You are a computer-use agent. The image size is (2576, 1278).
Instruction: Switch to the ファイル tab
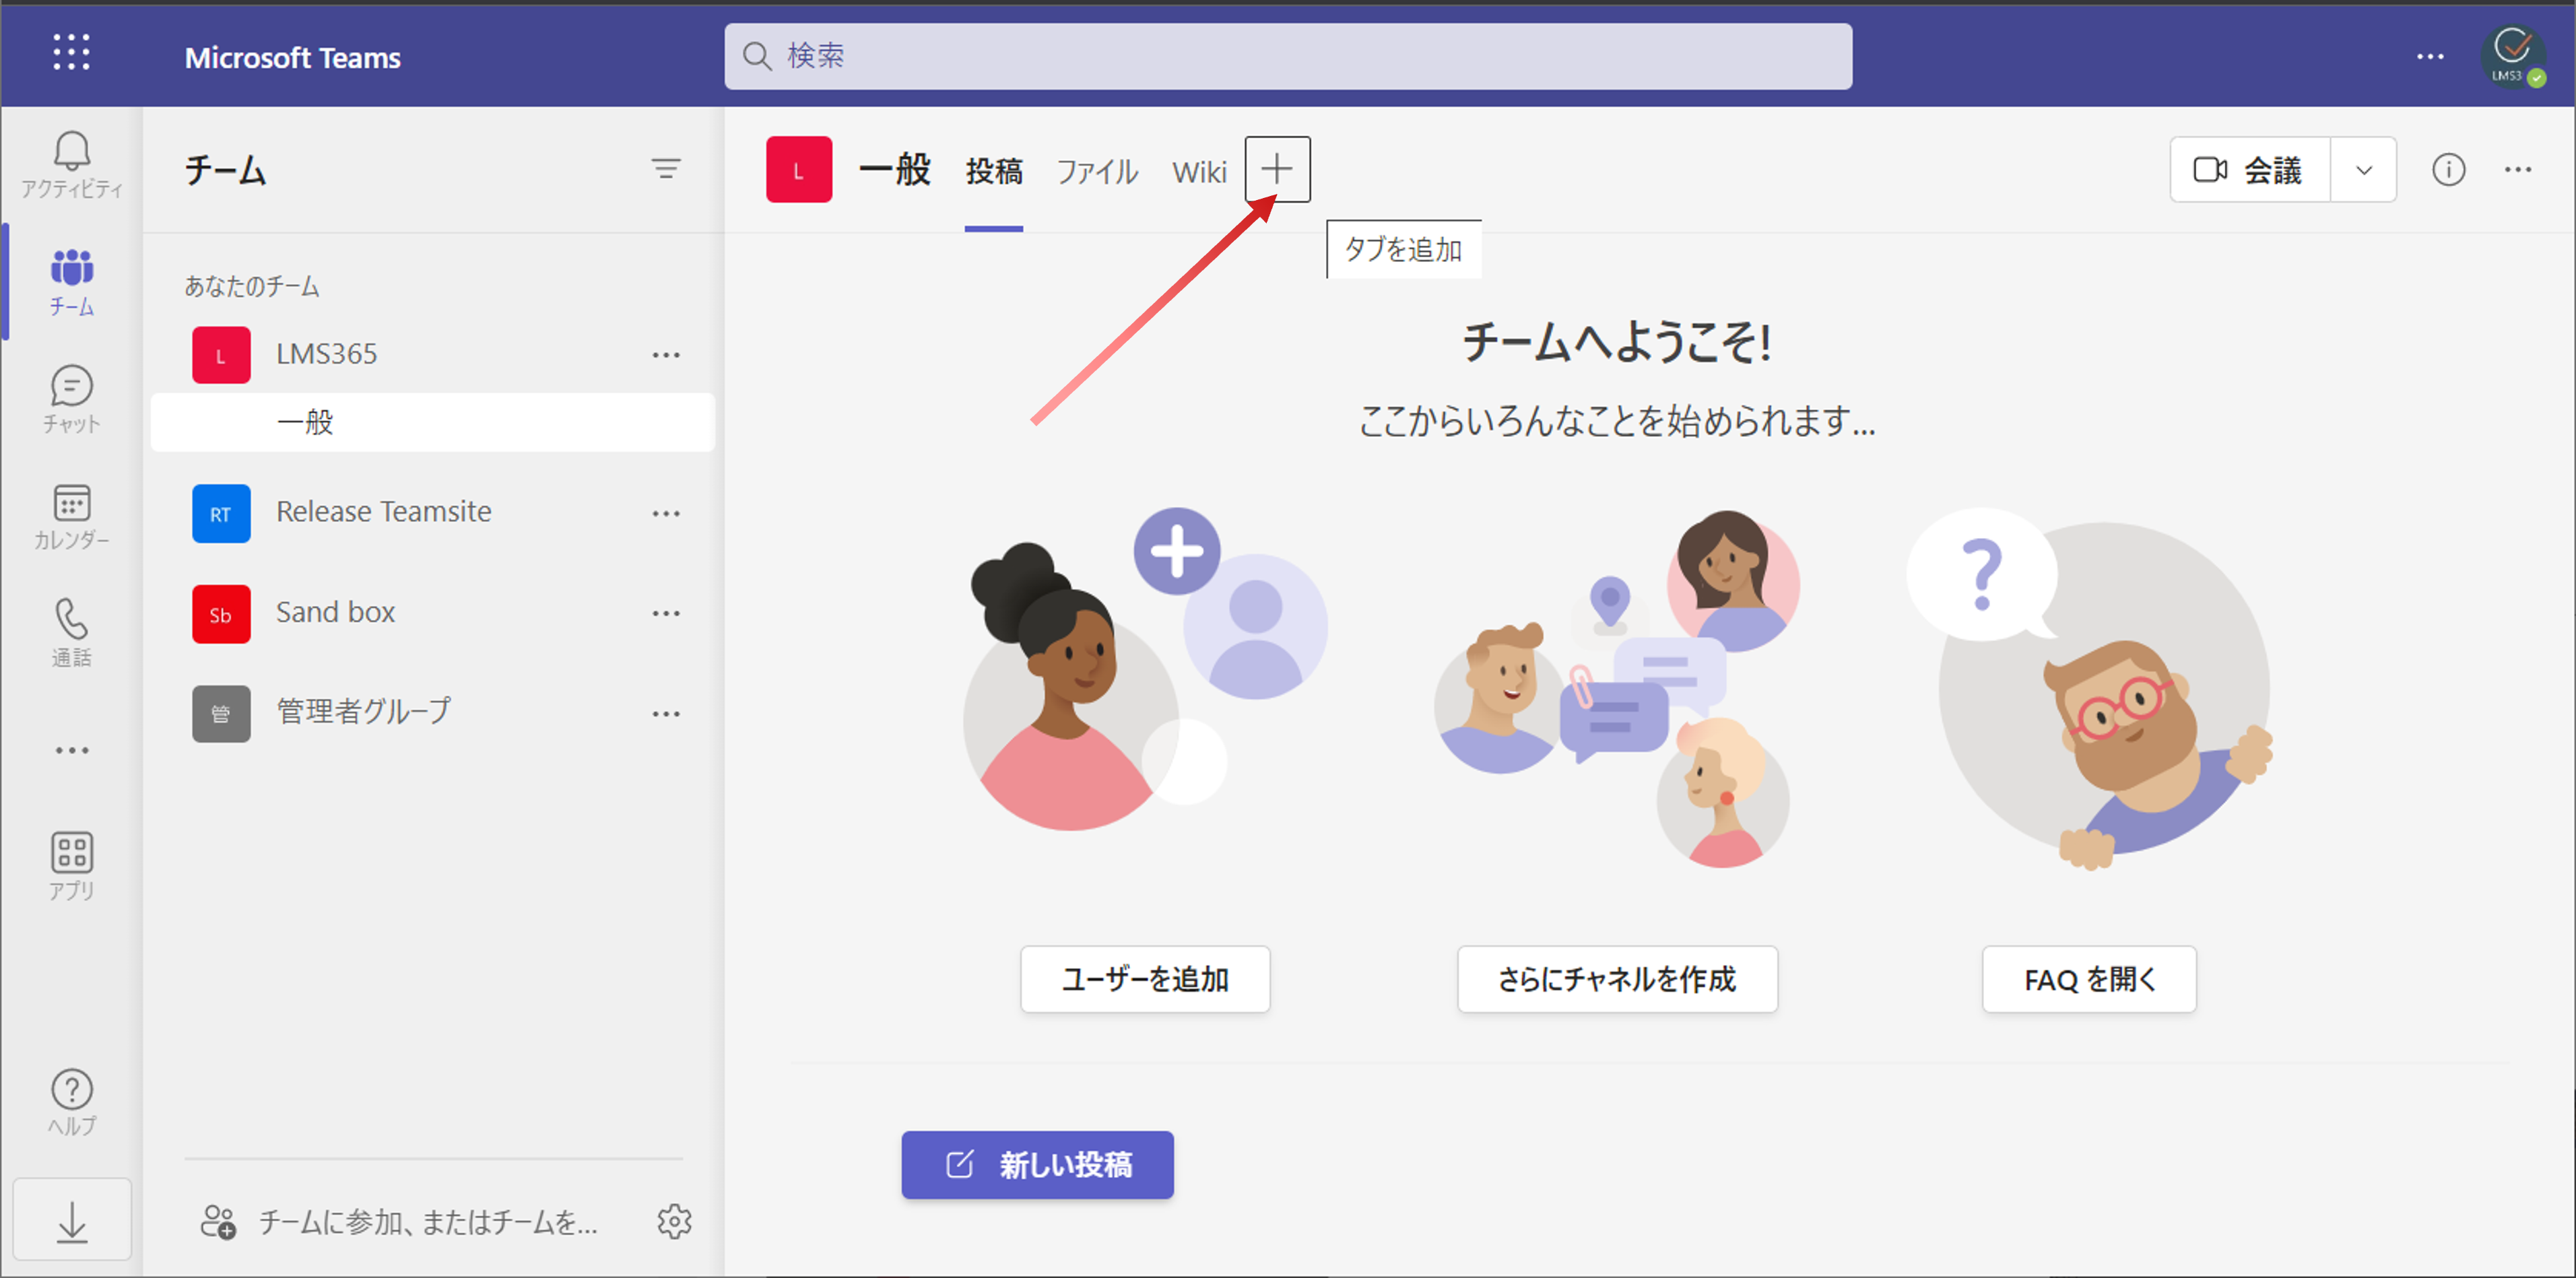[1097, 171]
